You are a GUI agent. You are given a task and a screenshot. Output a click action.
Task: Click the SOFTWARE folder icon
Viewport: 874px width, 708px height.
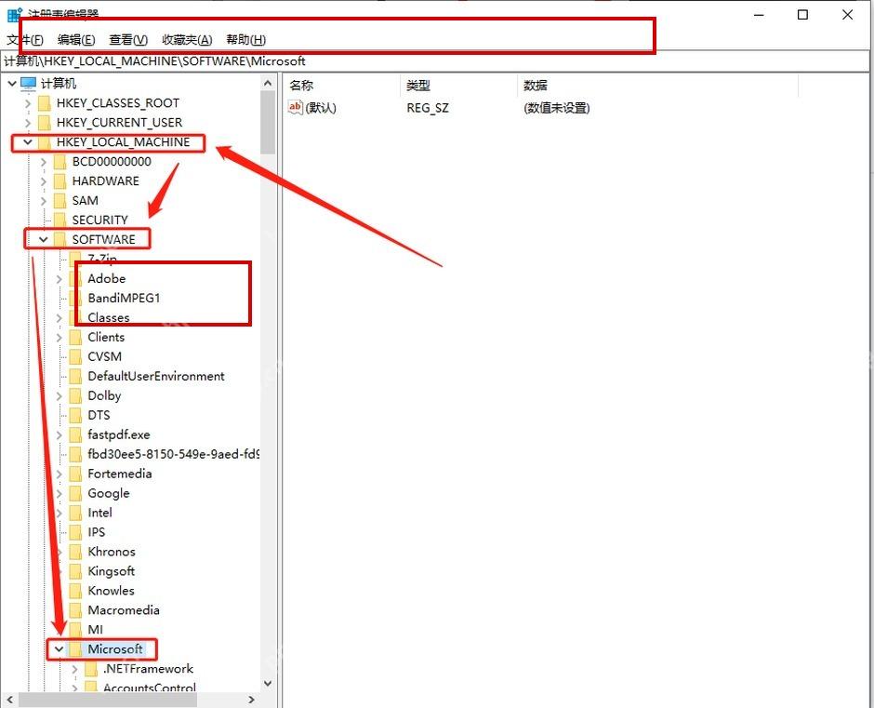tap(60, 239)
